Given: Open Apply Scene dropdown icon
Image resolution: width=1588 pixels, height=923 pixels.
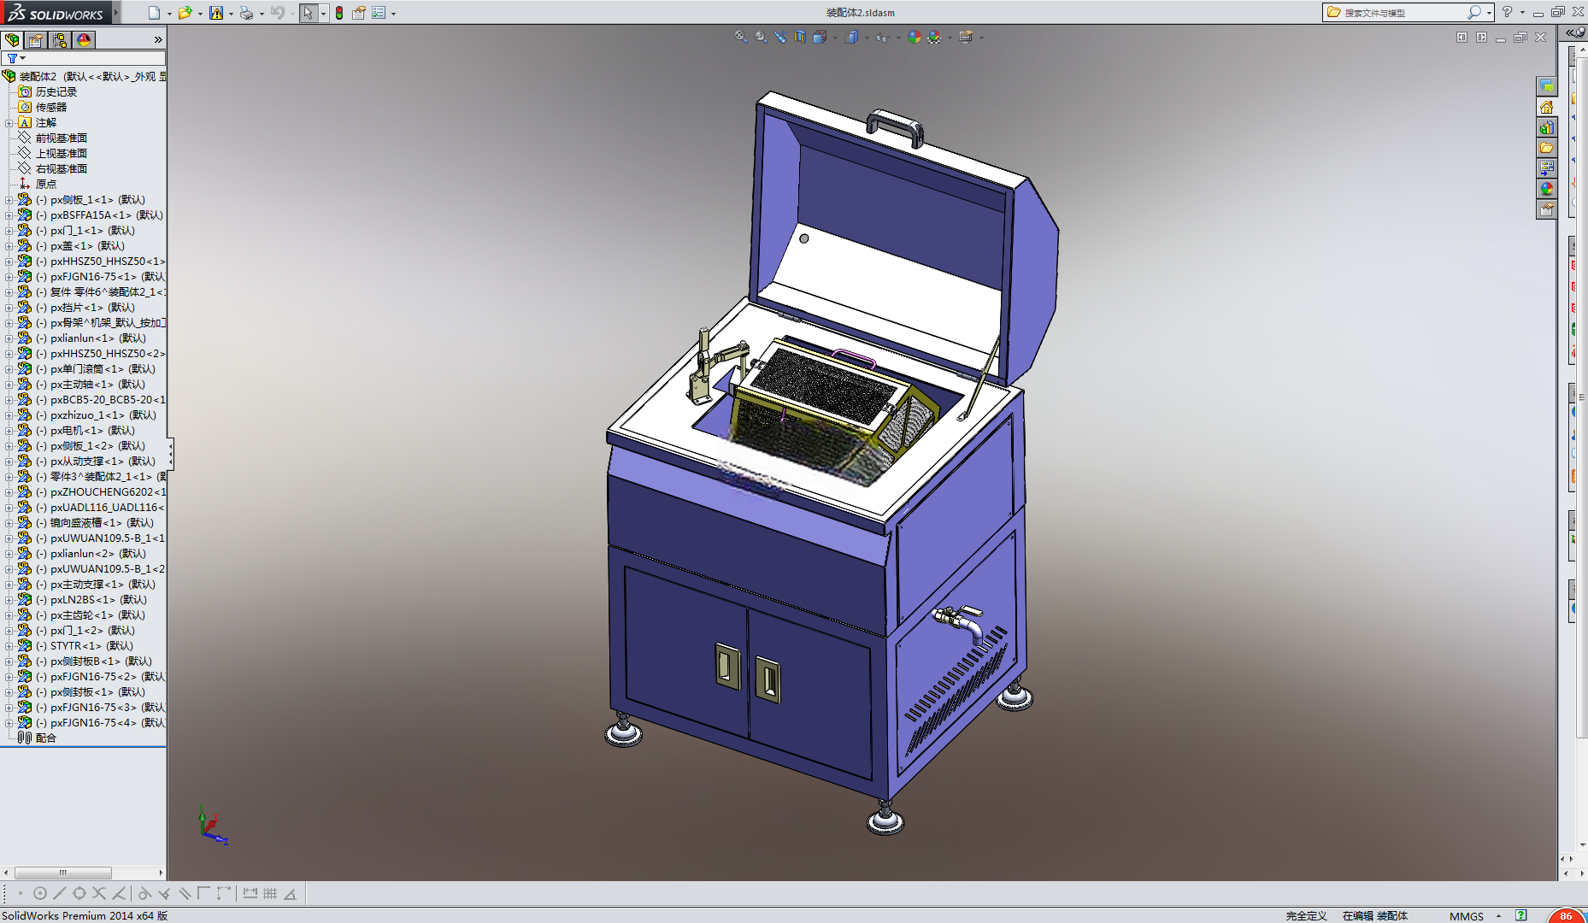Looking at the screenshot, I should pyautogui.click(x=935, y=37).
